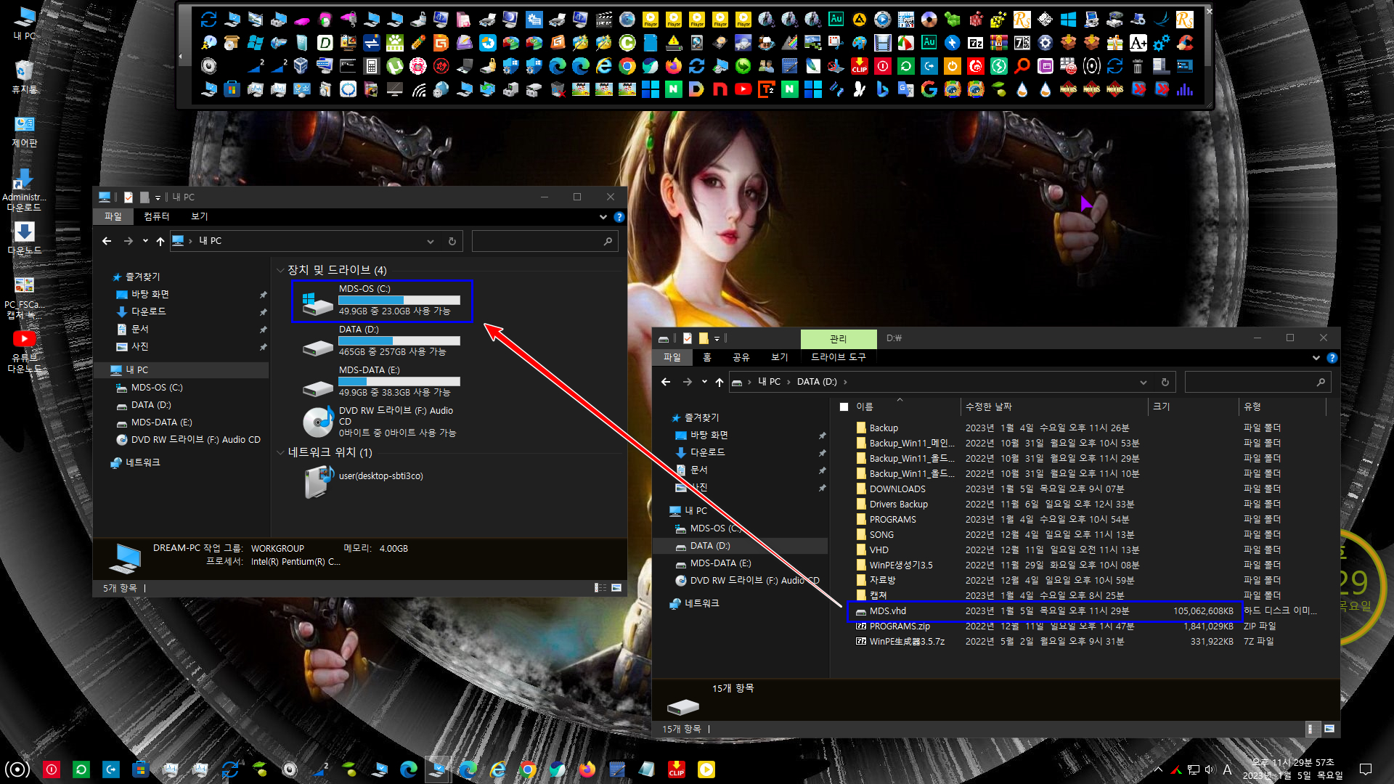Open CCleaner at the dock's right end
The height and width of the screenshot is (784, 1394).
coord(1184,43)
